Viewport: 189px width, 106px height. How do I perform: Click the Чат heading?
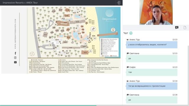click(126, 33)
